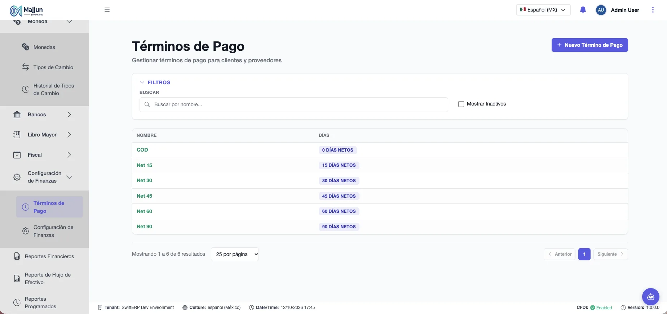
Task: Open the Español (MX) language dropdown
Action: tap(543, 10)
